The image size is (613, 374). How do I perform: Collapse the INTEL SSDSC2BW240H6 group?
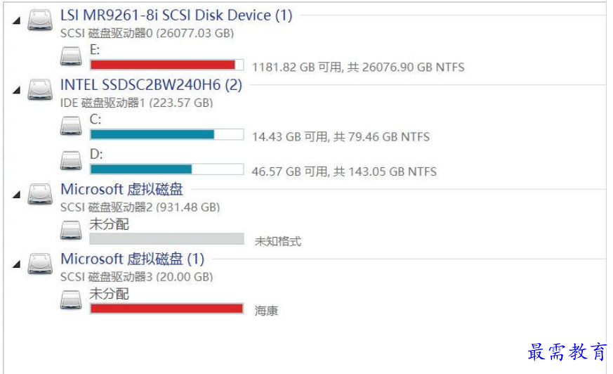click(x=16, y=91)
